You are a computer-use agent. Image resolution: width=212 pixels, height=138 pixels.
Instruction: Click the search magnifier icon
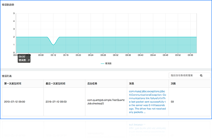coord(201,75)
